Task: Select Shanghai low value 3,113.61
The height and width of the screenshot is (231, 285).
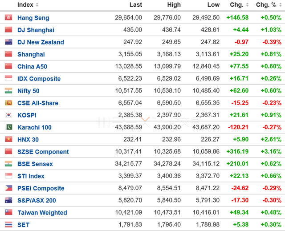Action: [x=208, y=54]
